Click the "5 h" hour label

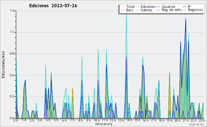coord(56,120)
